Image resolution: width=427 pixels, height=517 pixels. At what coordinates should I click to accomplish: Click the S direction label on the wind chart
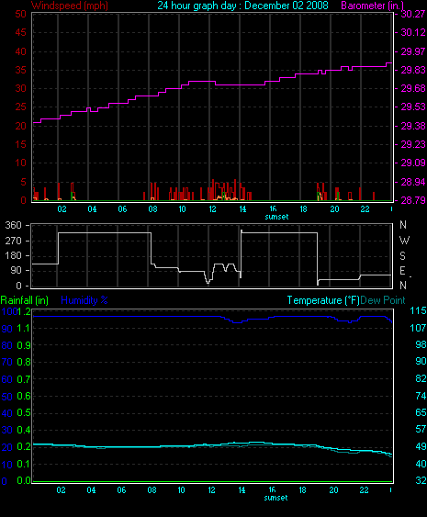pyautogui.click(x=402, y=256)
